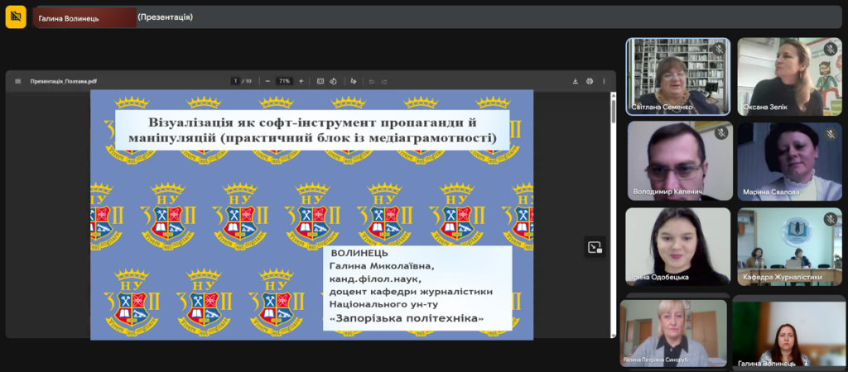Click the 71% zoom level field
This screenshot has width=848, height=372.
[x=284, y=81]
